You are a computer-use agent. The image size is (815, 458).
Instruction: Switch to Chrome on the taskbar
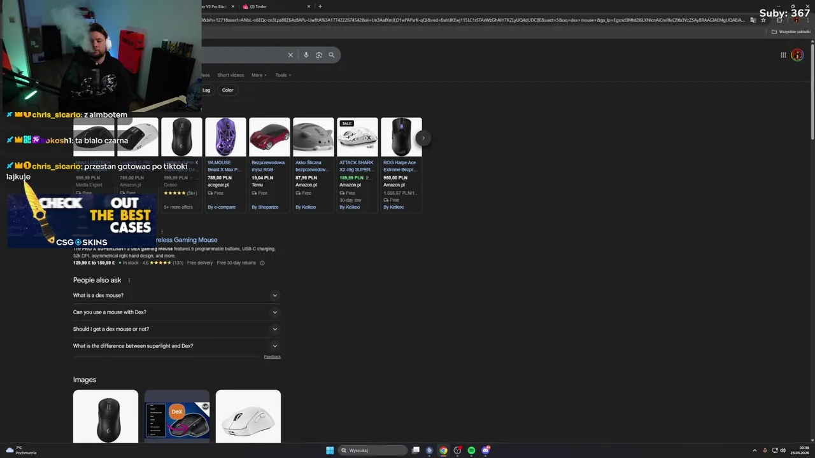tap(443, 450)
